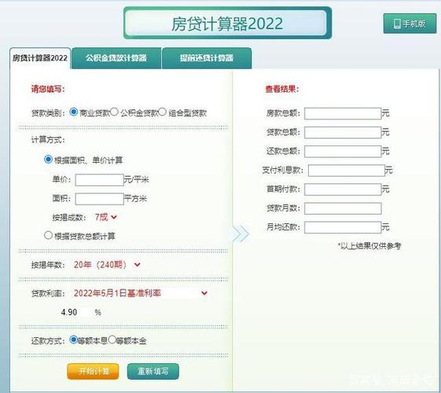Expand the 按揭成数 7成 dropdown
Screen dimensions: 441x393
tap(106, 217)
